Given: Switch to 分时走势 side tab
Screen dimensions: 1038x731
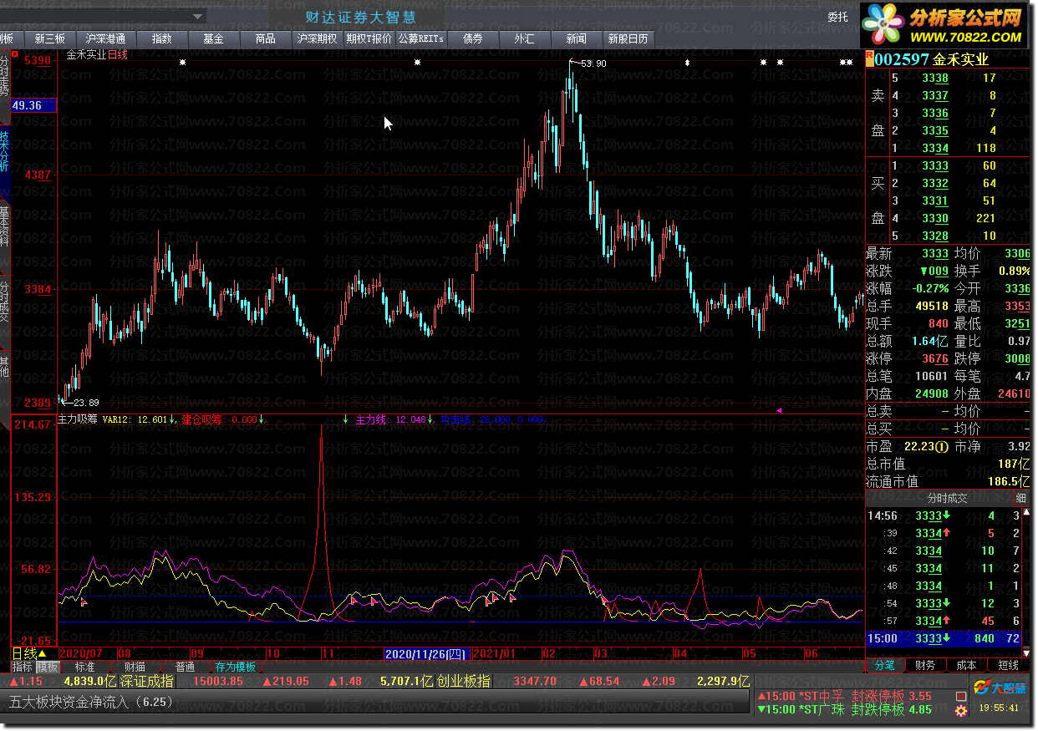Looking at the screenshot, I should (x=4, y=75).
